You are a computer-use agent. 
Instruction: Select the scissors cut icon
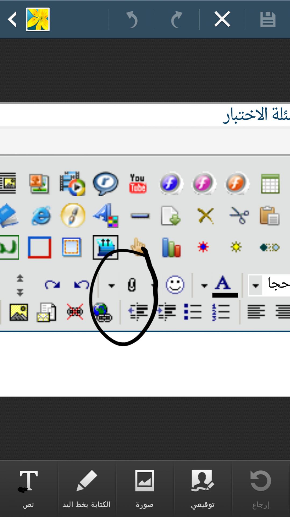click(x=239, y=215)
